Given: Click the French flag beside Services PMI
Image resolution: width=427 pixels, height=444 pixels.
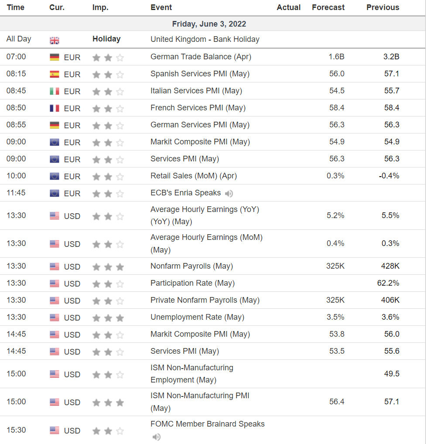Looking at the screenshot, I should coord(55,108).
